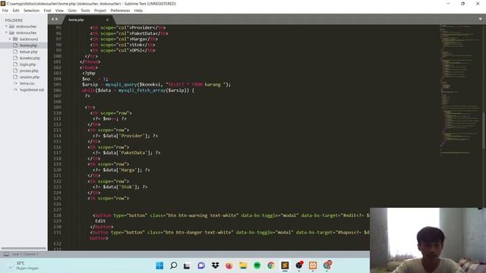The width and height of the screenshot is (486, 273).
Task: Click the proses.php file icon
Action: (15, 71)
